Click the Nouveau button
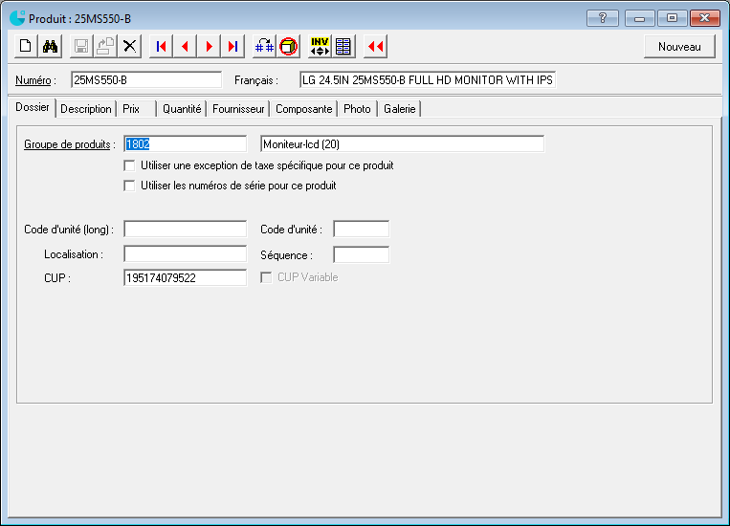The height and width of the screenshot is (526, 730). click(x=679, y=47)
